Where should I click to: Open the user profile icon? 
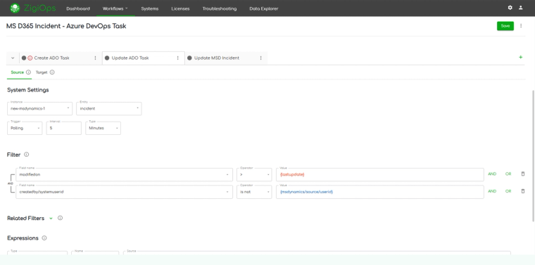(521, 8)
